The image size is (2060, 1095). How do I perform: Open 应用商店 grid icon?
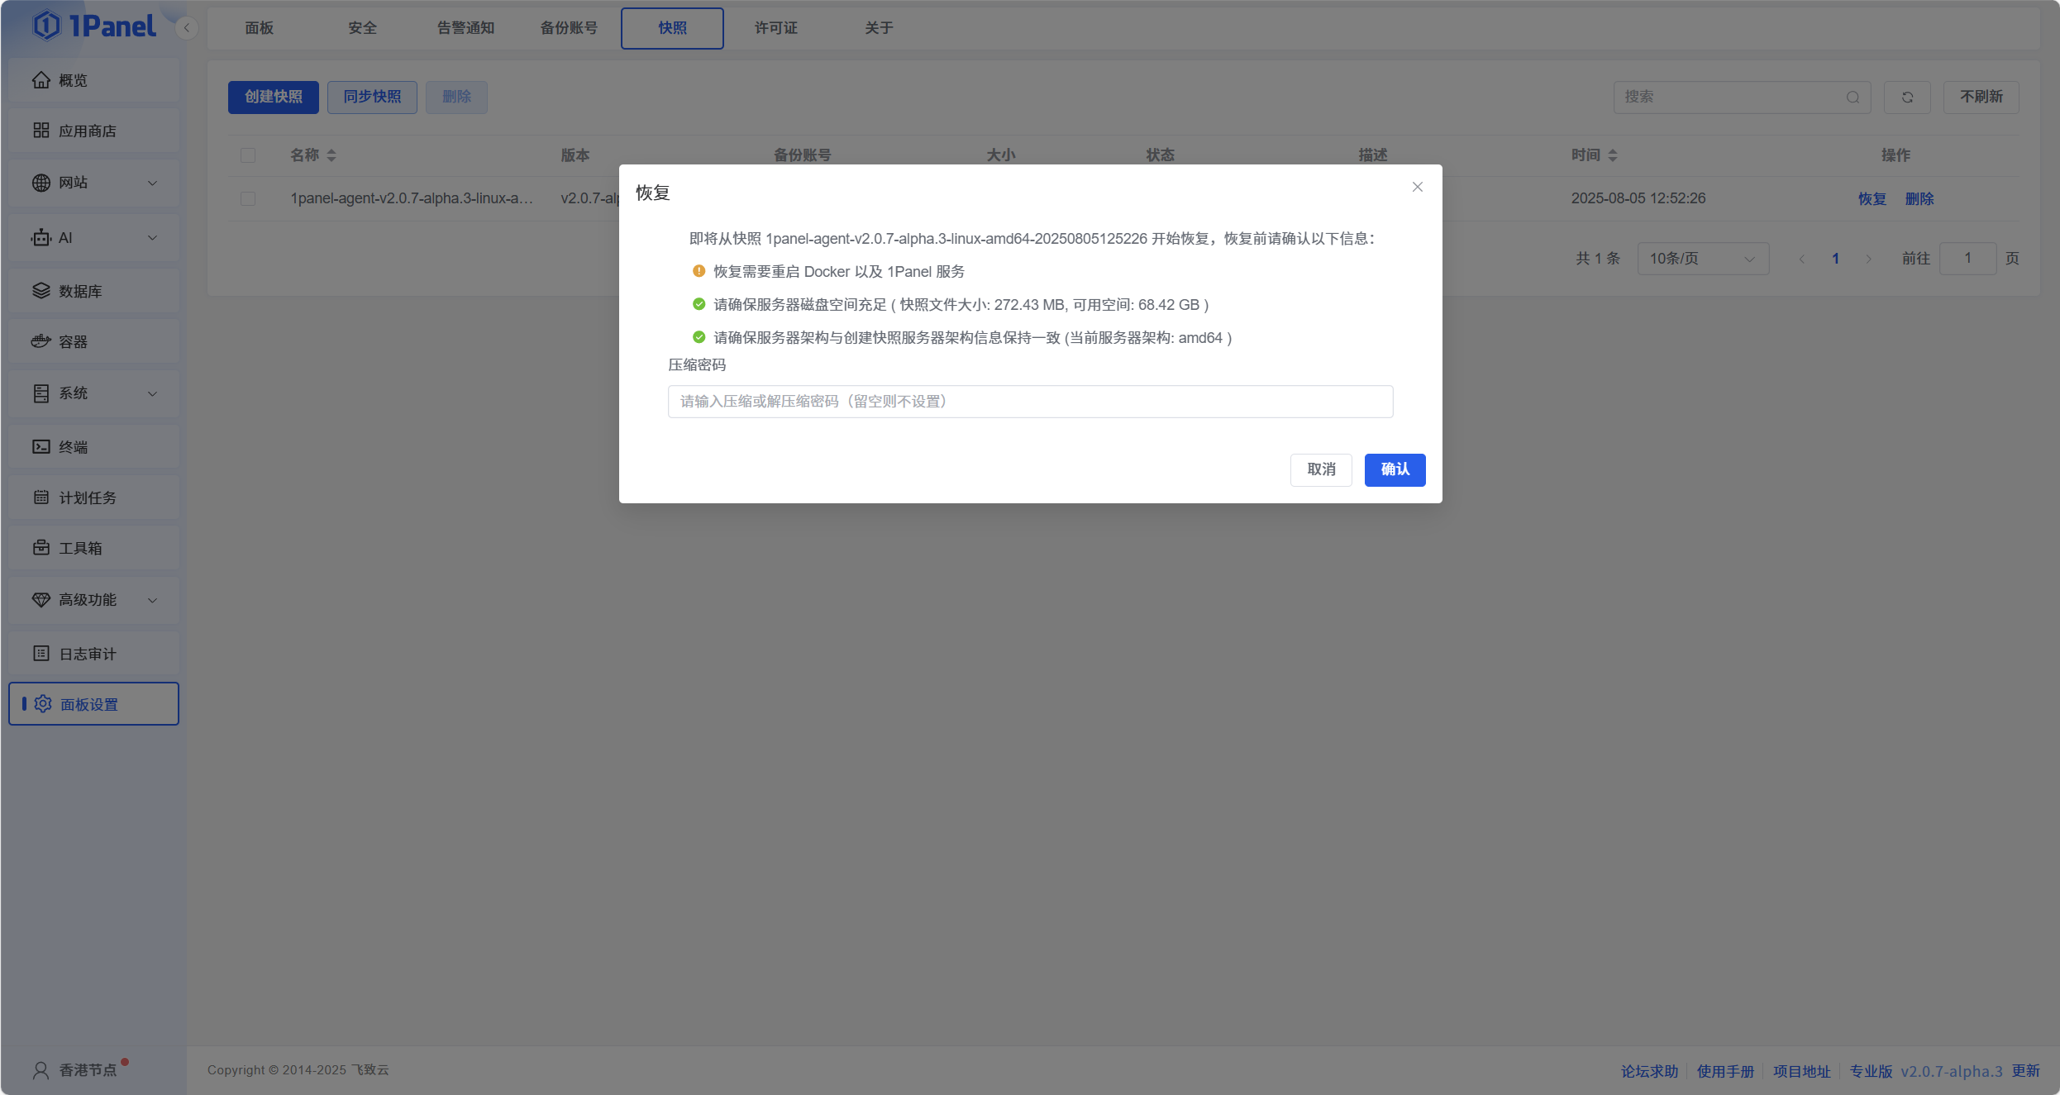tap(41, 131)
